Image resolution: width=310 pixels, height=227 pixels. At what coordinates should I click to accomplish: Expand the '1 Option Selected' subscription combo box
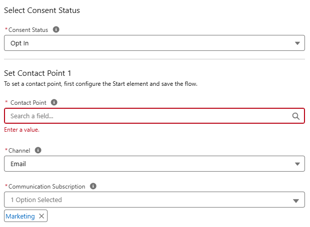150,200
